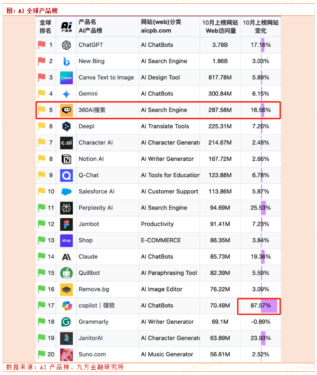Click the Canva product icon
Screen dimensions: 317x375
(66, 78)
